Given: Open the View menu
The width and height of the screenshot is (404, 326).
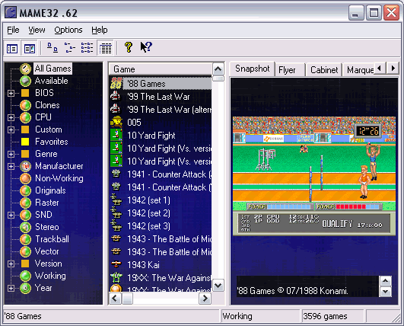Looking at the screenshot, I should 37,30.
